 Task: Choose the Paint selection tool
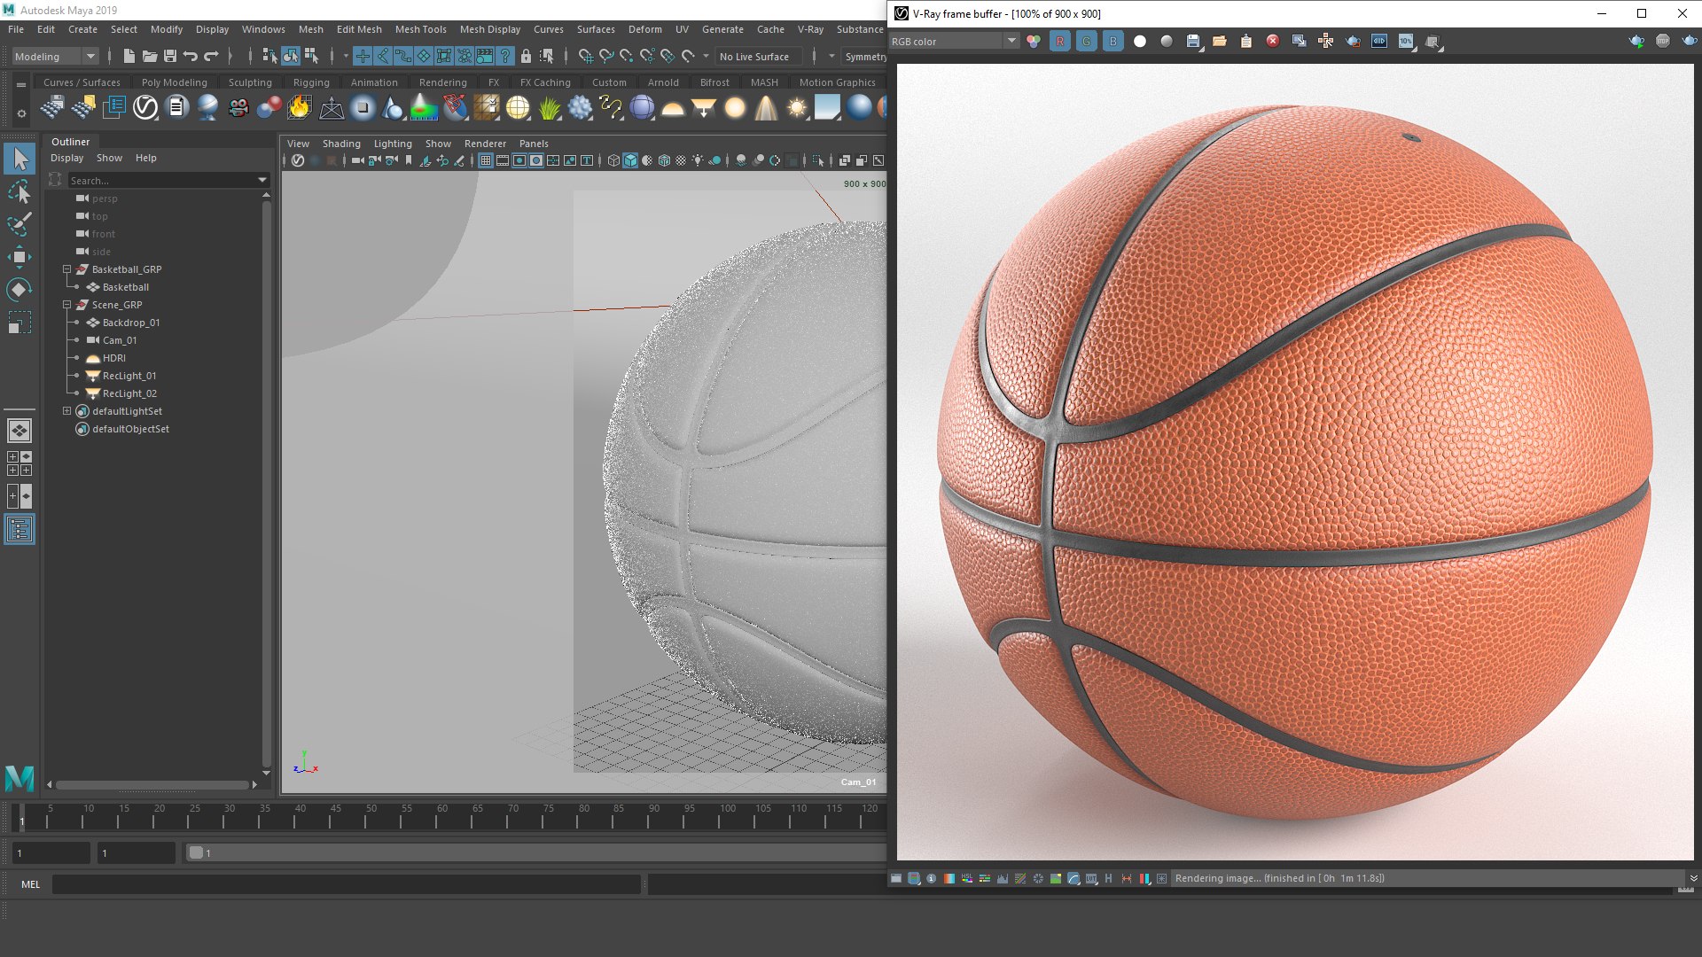20,224
